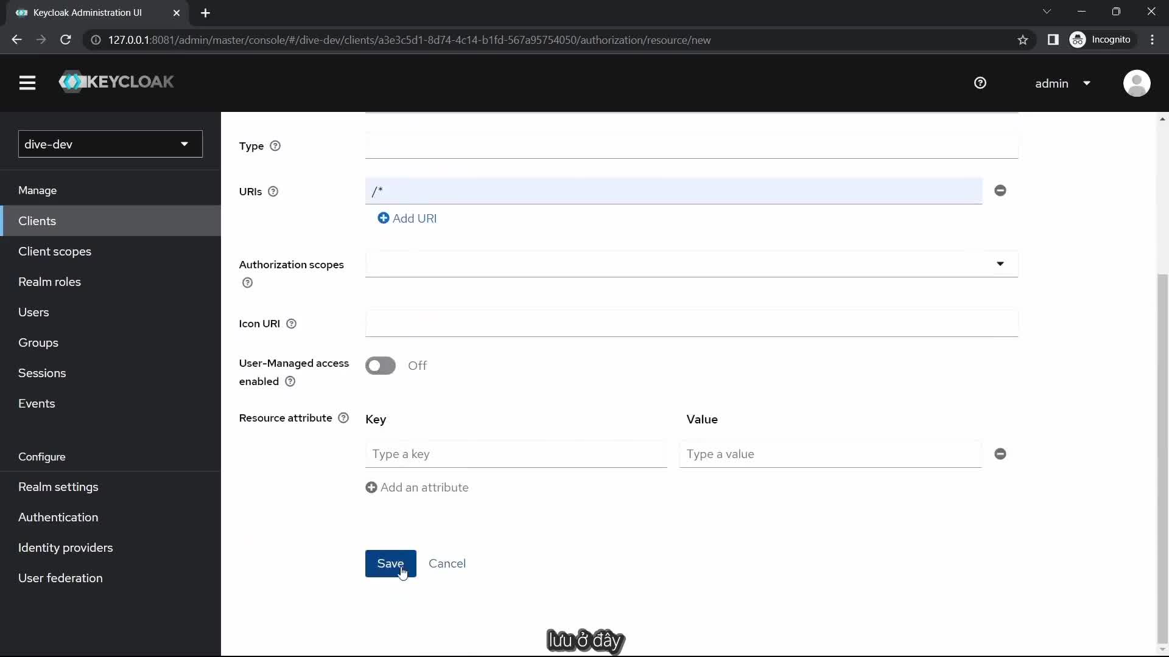Open the admin user dropdown
The width and height of the screenshot is (1169, 657).
(x=1062, y=83)
